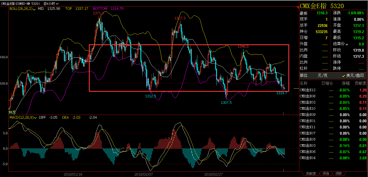Click the 1371.3 high price label

98,13
